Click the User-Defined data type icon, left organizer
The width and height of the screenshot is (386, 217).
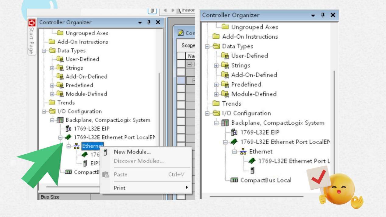(x=60, y=59)
